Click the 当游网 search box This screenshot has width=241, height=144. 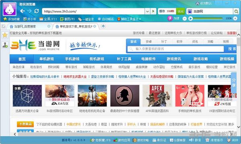coord(210,11)
